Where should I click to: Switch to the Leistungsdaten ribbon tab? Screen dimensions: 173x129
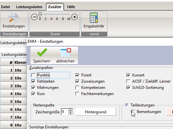coord(29,7)
